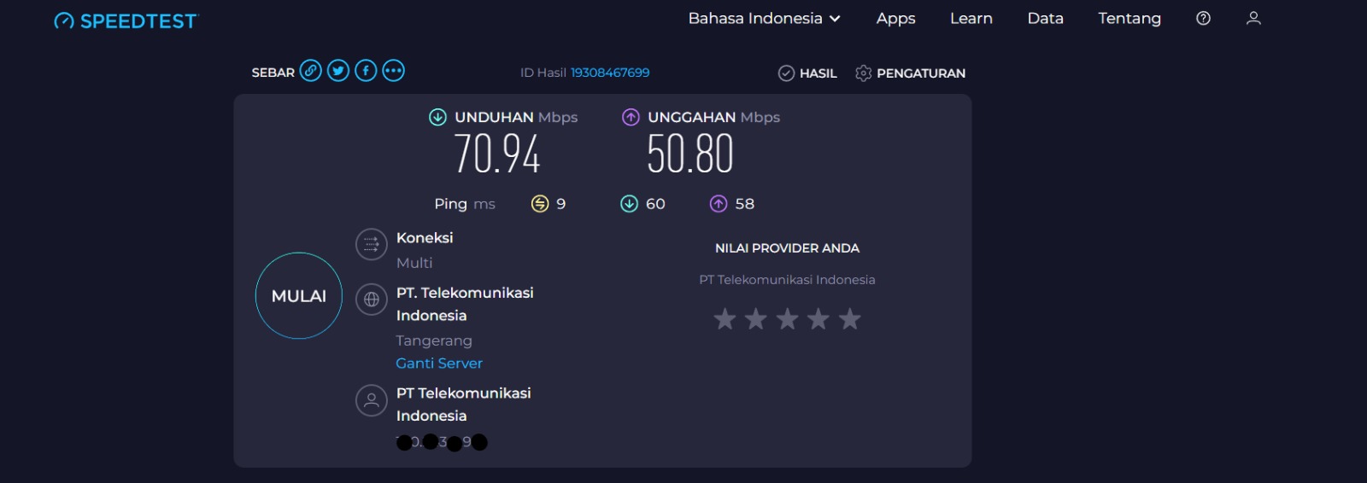Share the result on Facebook
Screen dimensions: 1367x483
click(366, 71)
